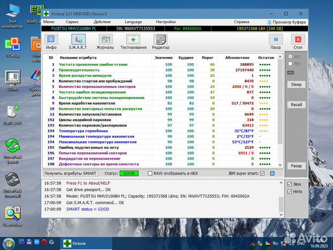Screen dimensions: 333x250
Task: Switch to the Тестирование test tool
Action: 134,40
